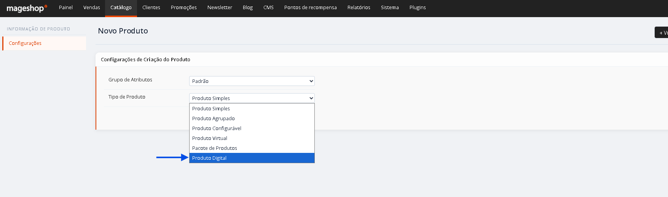Open Pontos de recompensa menu

pyautogui.click(x=311, y=8)
